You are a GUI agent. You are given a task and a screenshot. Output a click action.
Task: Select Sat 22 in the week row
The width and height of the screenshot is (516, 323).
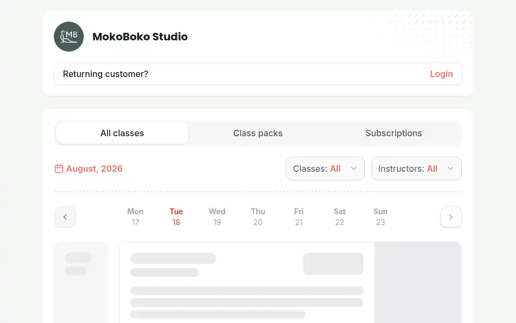[340, 216]
